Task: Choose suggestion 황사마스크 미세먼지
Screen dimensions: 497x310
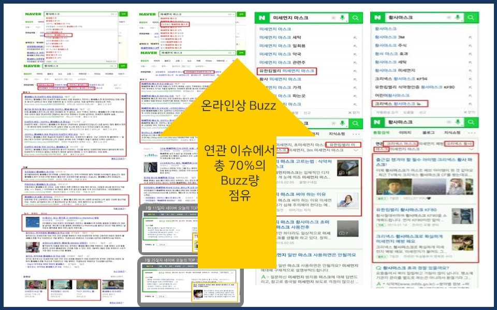Action: pos(395,70)
